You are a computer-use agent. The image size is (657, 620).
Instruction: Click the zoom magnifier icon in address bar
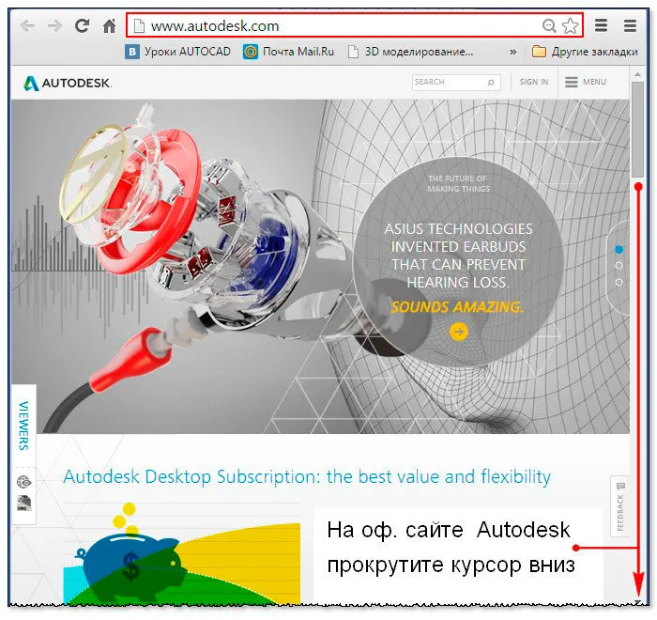(x=549, y=26)
